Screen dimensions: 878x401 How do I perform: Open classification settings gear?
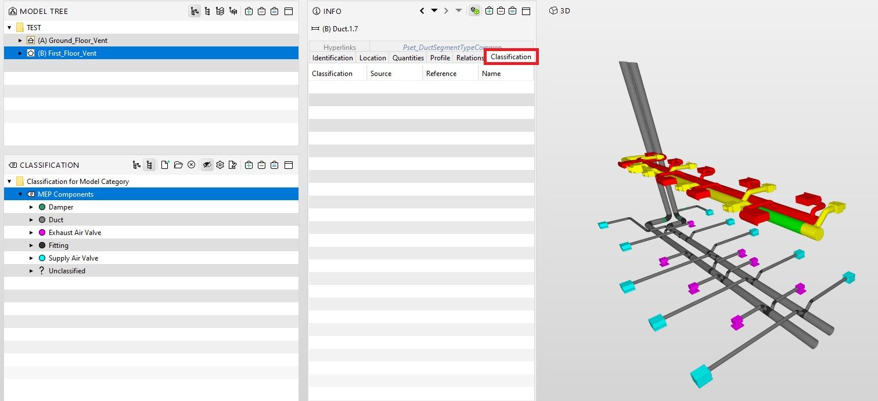point(220,165)
